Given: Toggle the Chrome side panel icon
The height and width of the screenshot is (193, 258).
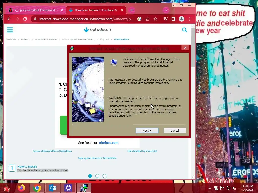Looking at the screenshot, I should pos(173,19).
